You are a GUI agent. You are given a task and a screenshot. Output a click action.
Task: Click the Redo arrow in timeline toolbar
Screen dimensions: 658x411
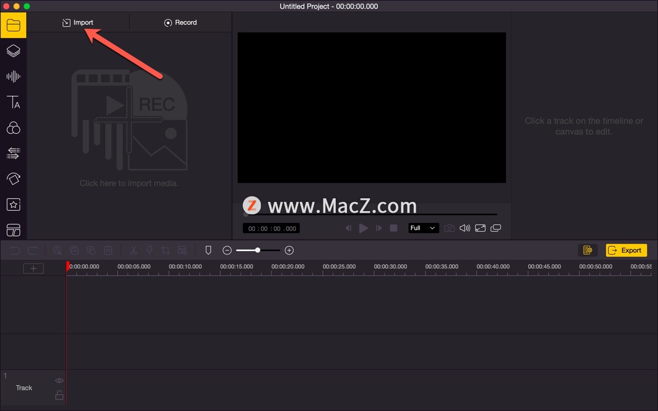32,250
